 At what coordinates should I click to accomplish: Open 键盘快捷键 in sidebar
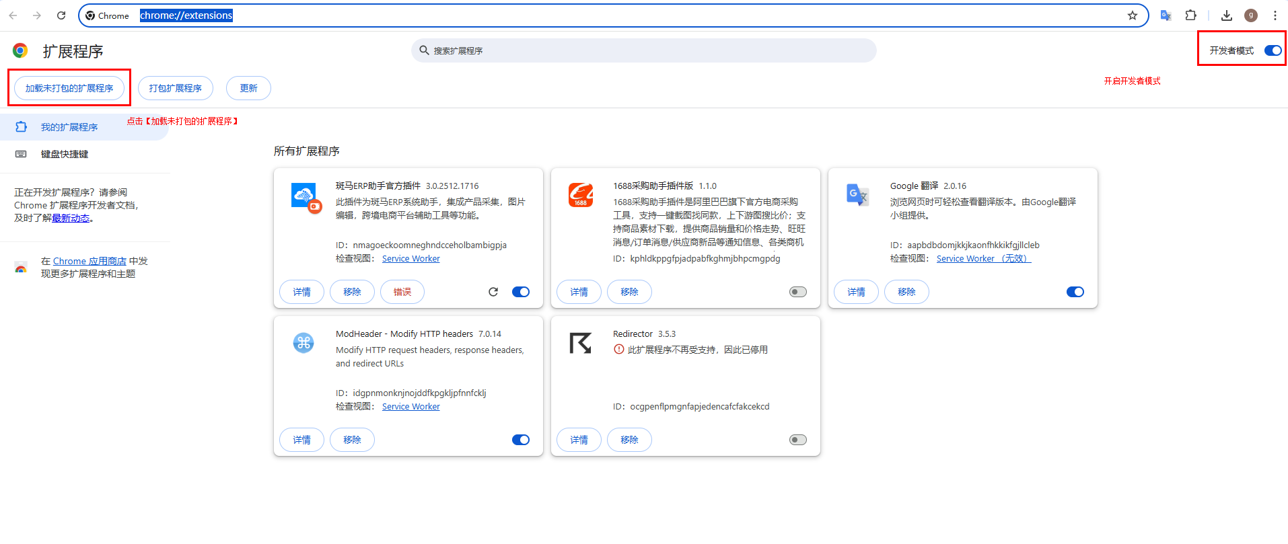tap(64, 154)
